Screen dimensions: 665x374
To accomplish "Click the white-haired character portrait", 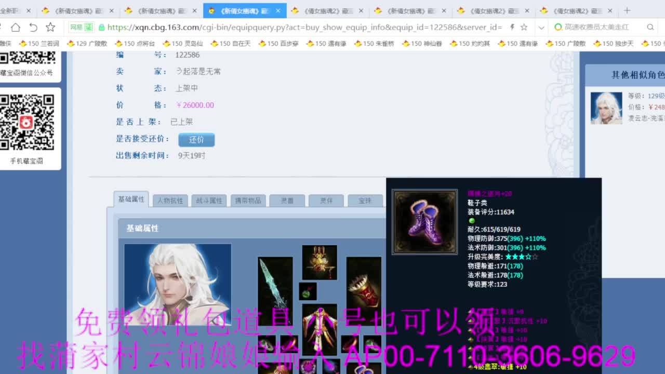I will click(178, 285).
